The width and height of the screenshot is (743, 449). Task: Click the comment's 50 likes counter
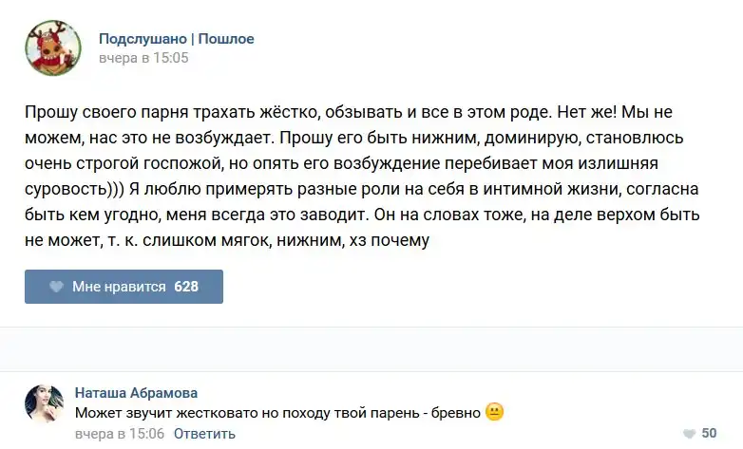point(709,433)
